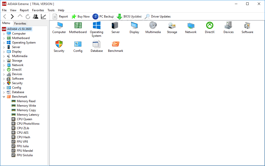265x166 pixels.
Task: Expand the Devices tree node
Action: 4,74
